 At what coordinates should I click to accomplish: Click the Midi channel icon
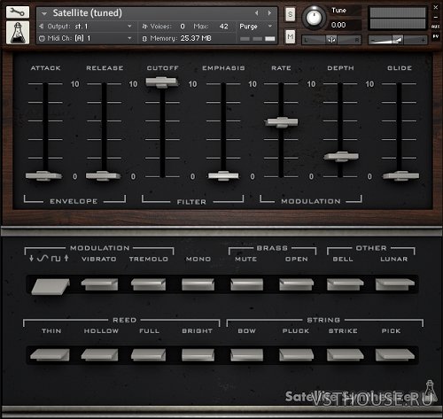click(x=42, y=38)
